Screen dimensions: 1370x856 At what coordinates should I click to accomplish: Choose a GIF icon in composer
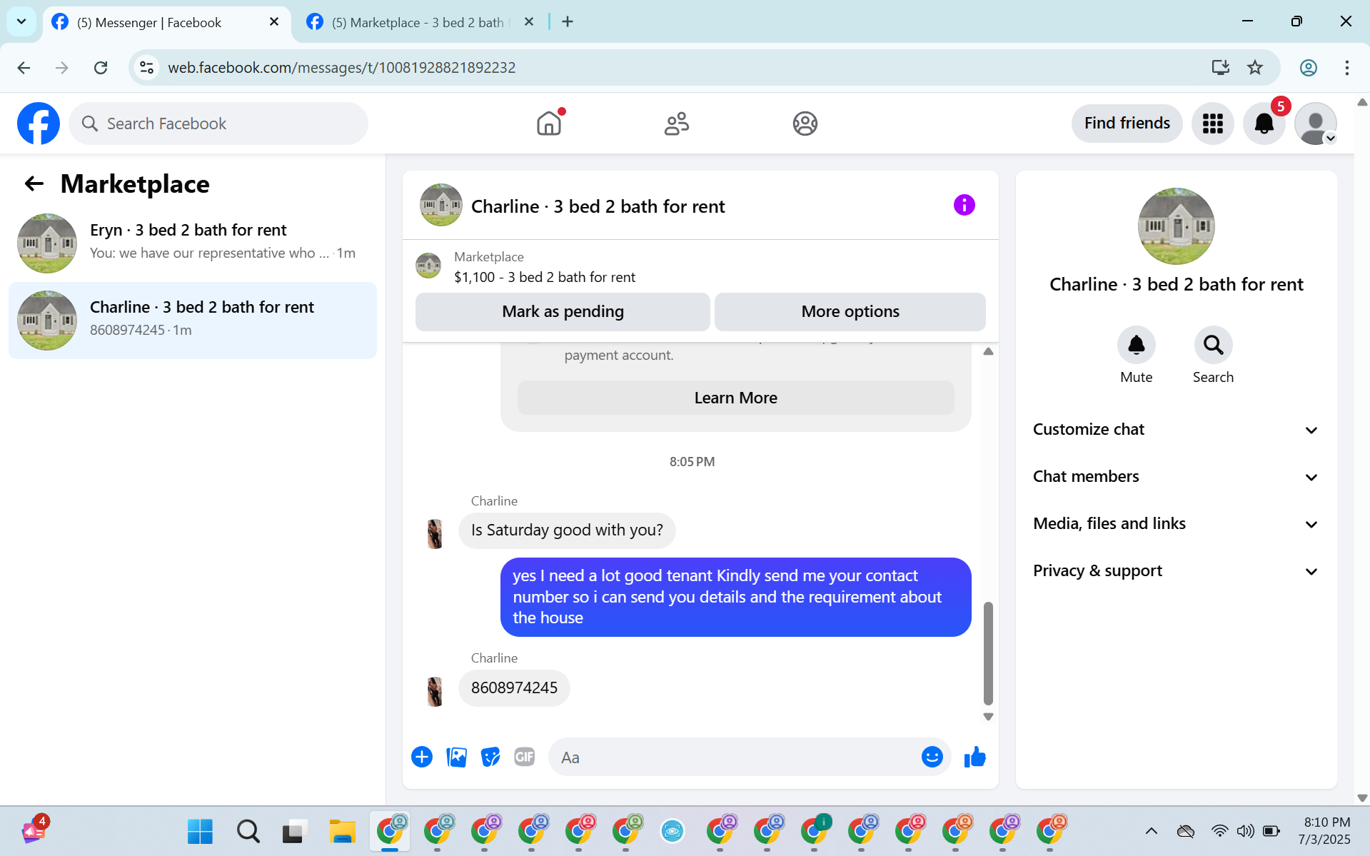coord(525,757)
